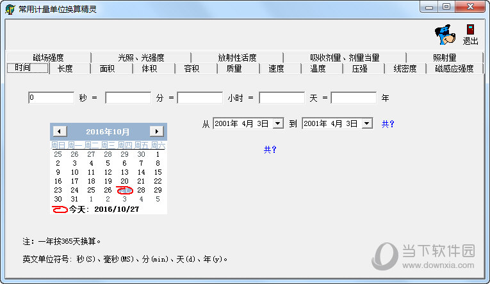The image size is (490, 284).
Task: Switch to the 时间 tab
Action: 28,68
